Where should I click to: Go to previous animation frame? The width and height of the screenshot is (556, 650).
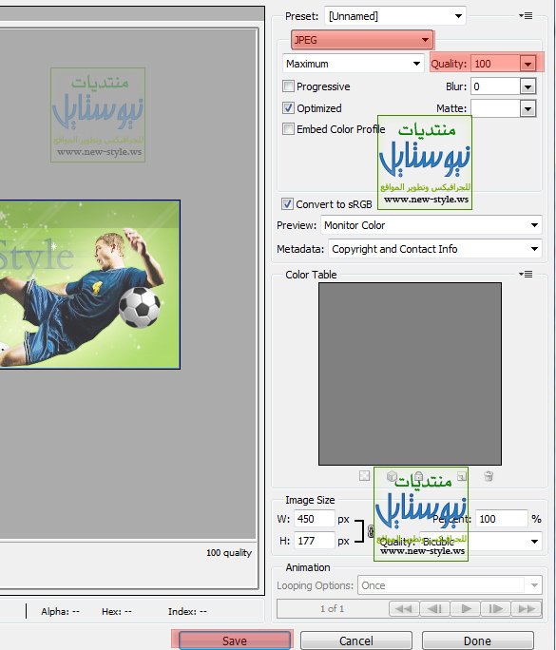point(434,608)
